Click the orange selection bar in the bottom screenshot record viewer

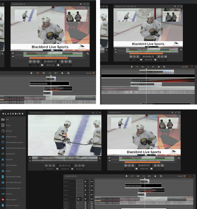[x=143, y=162]
